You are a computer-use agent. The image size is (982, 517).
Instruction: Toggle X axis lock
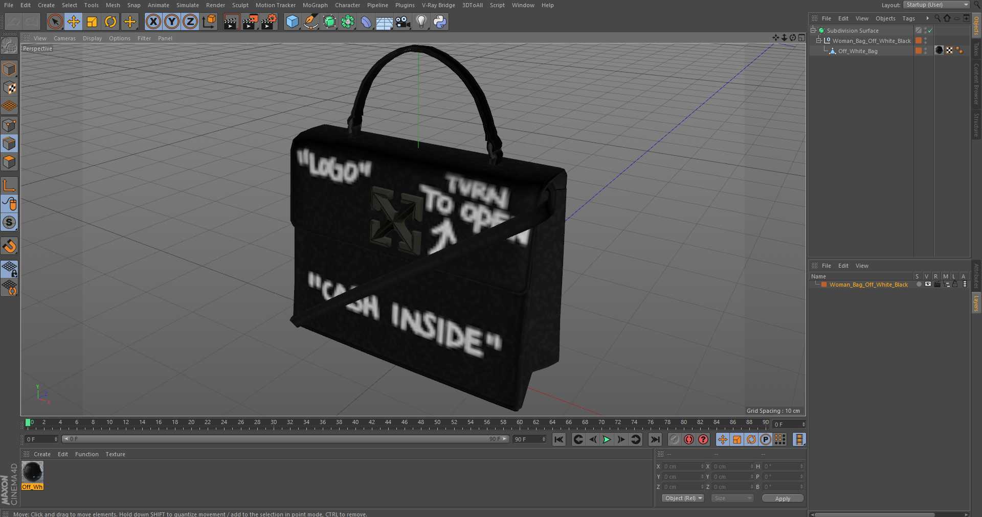[x=153, y=21]
